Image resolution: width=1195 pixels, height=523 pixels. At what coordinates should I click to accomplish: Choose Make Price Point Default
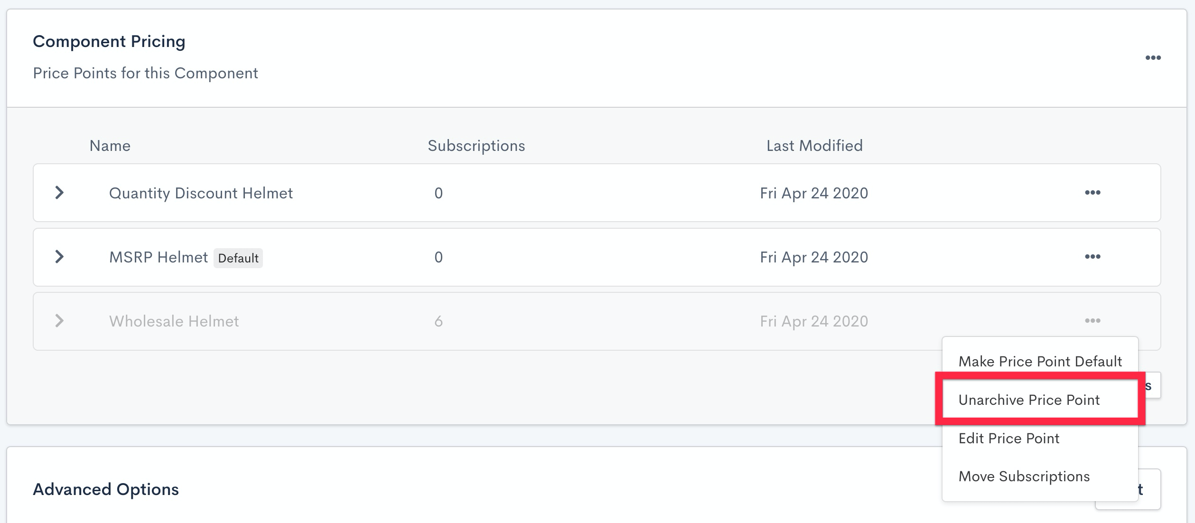pos(1040,362)
